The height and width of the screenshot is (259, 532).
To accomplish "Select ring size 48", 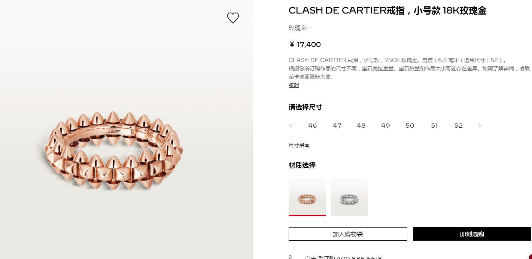I will coord(361,126).
